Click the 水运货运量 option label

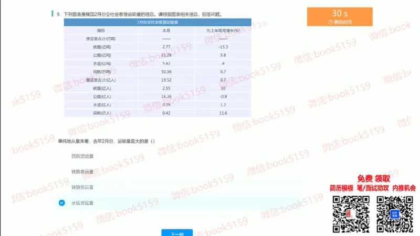click(82, 203)
